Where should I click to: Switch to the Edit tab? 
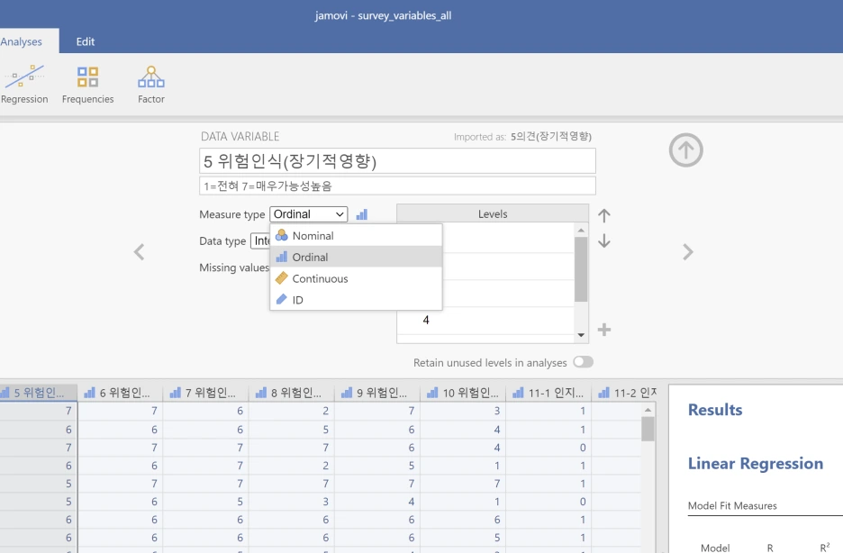[x=85, y=41]
